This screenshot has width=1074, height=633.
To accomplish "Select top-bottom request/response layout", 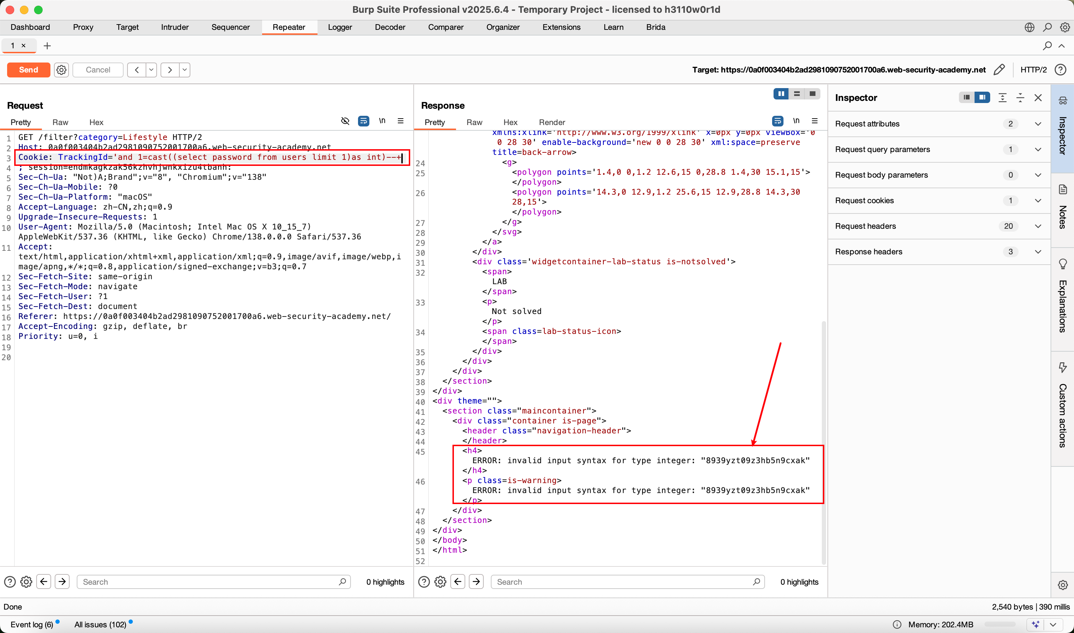I will 797,94.
